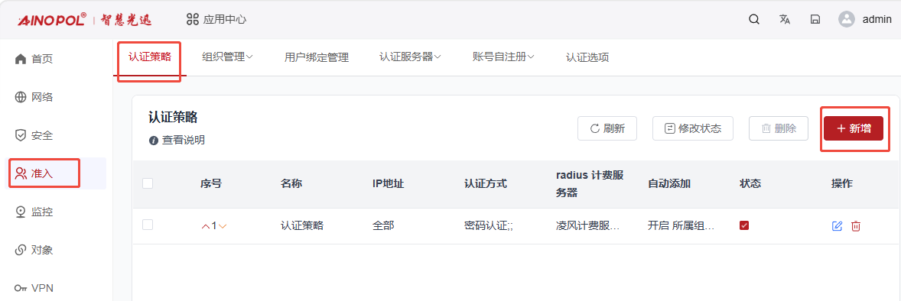Click the 查看说明 info icon
The height and width of the screenshot is (301, 901).
pyautogui.click(x=154, y=140)
